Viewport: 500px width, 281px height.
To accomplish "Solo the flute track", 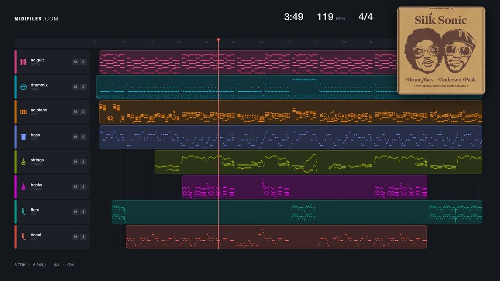I will [x=83, y=212].
